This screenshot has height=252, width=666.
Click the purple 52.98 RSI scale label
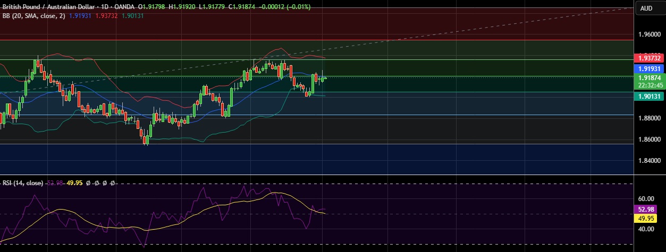646,210
